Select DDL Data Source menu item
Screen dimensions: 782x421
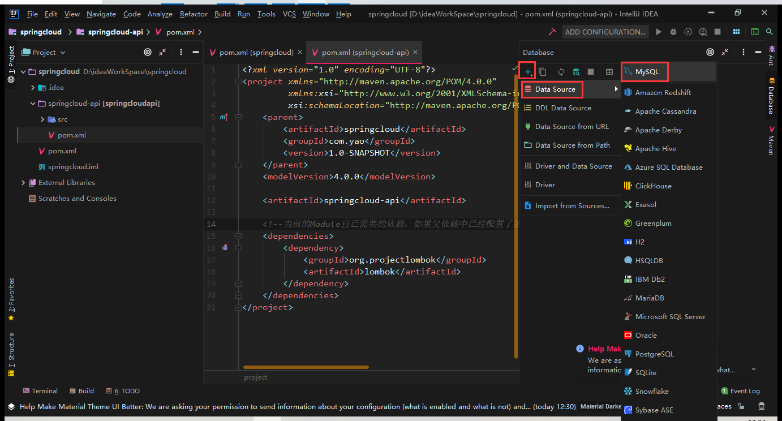point(569,108)
